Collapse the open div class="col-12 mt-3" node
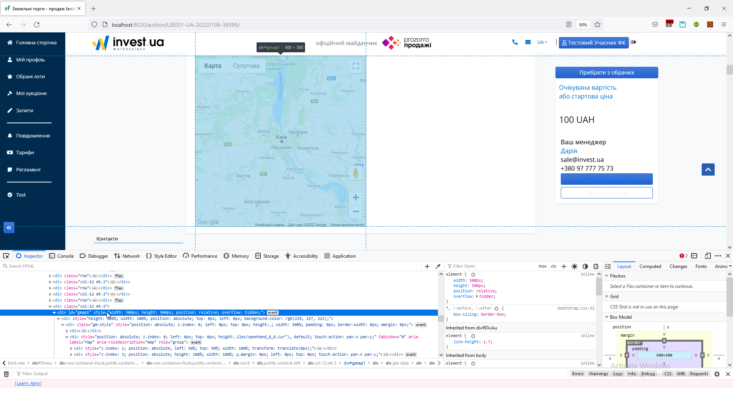Screen dimensions: 733x397 click(x=50, y=307)
